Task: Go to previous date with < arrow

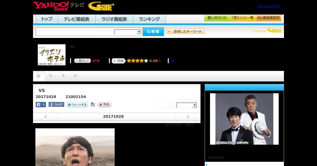Action: 45,116
